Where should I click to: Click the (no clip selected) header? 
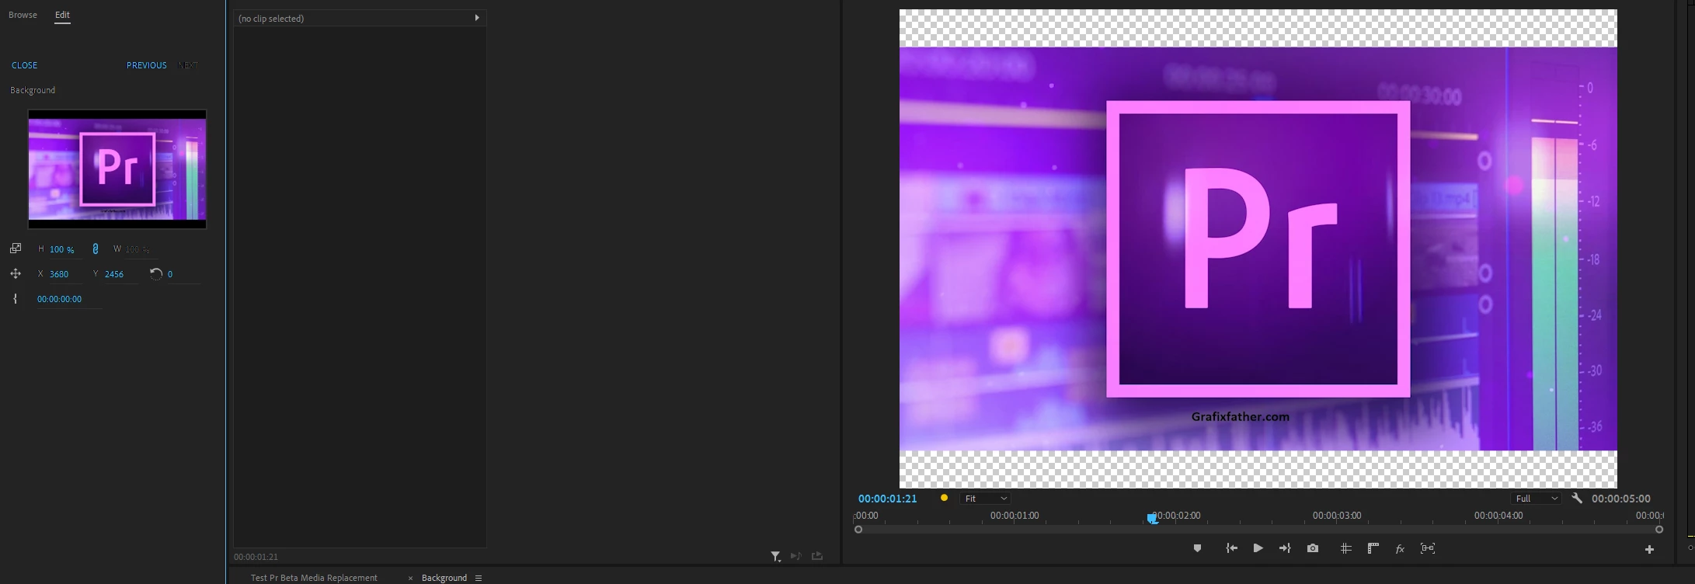pyautogui.click(x=360, y=18)
